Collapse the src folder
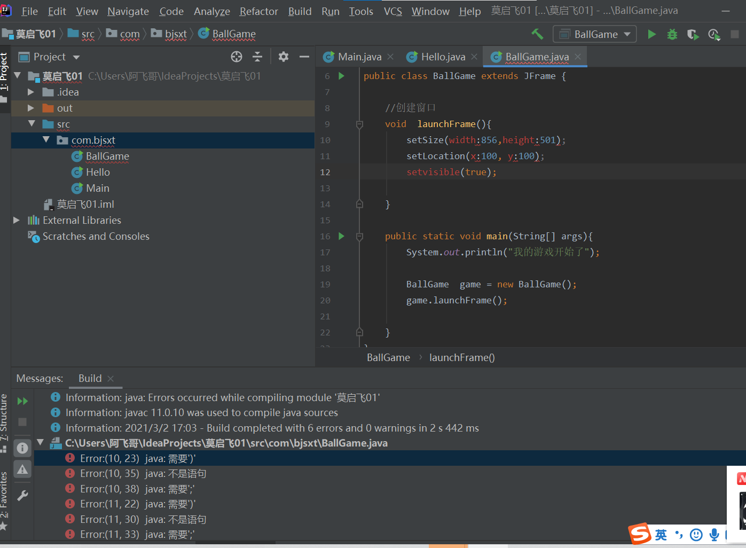746x548 pixels. 32,124
